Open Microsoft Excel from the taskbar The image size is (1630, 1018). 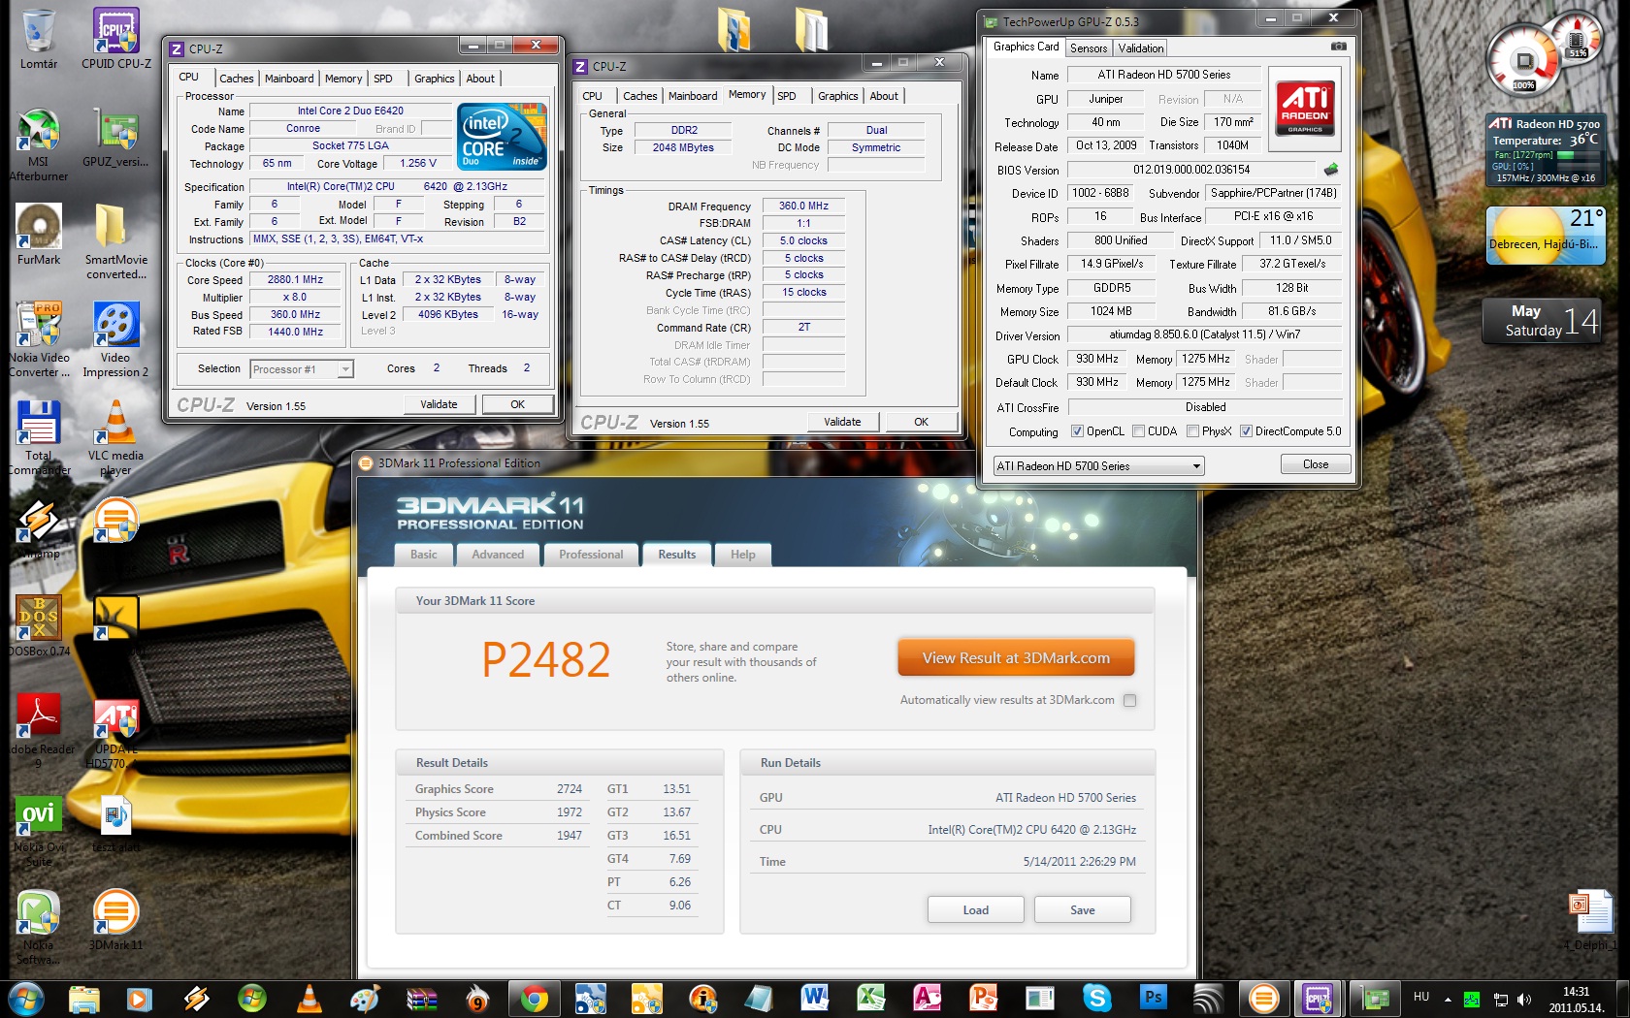[x=871, y=998]
